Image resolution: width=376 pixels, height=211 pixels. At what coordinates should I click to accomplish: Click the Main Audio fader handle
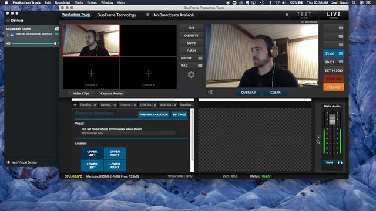click(x=333, y=119)
